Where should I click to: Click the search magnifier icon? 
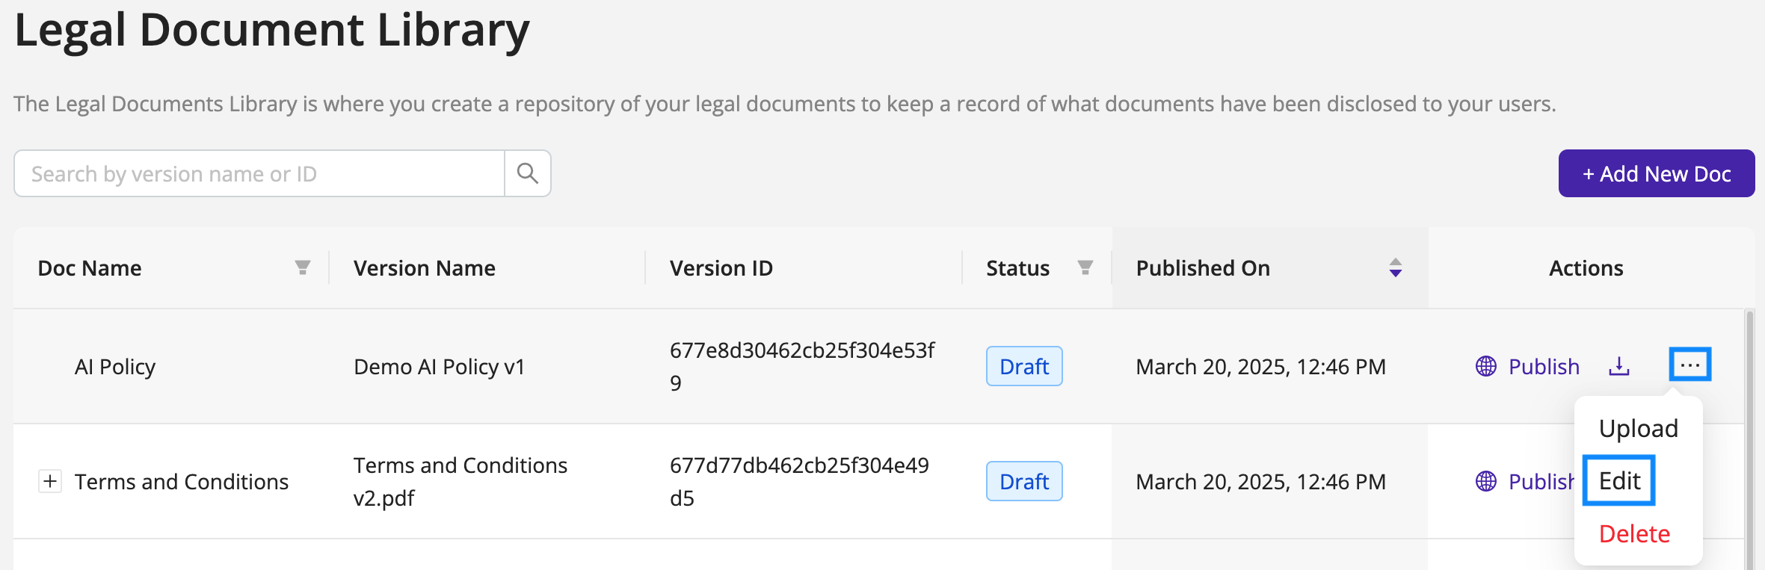528,173
